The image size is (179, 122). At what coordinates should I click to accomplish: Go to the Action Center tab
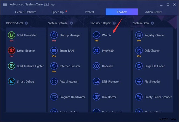pyautogui.click(x=154, y=12)
